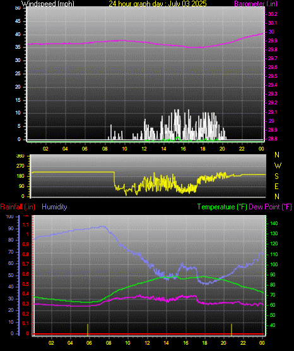Click the yellow sunset marker near hour 21

point(232,329)
